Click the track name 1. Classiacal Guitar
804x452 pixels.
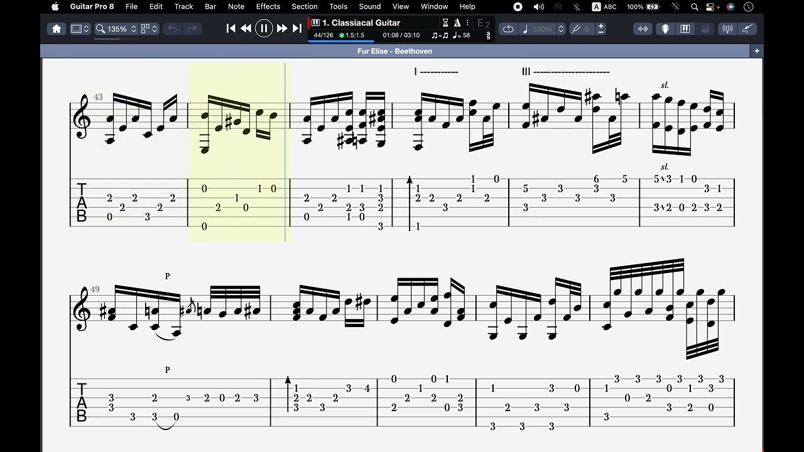coord(361,23)
